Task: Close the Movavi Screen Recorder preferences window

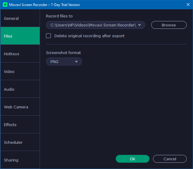Action: pyautogui.click(x=188, y=5)
